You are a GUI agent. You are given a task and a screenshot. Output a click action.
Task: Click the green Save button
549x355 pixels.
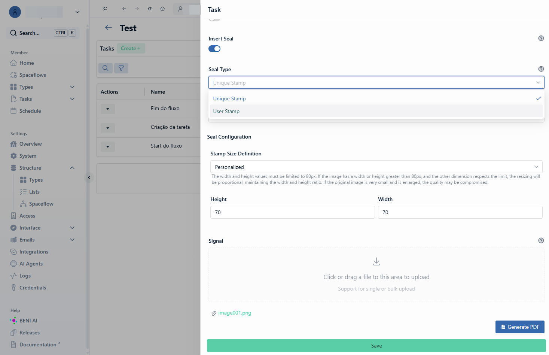[x=376, y=346]
